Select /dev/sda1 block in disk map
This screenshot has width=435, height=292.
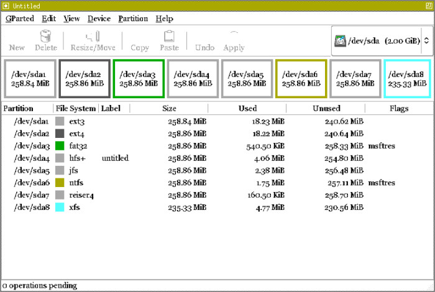tap(30, 79)
